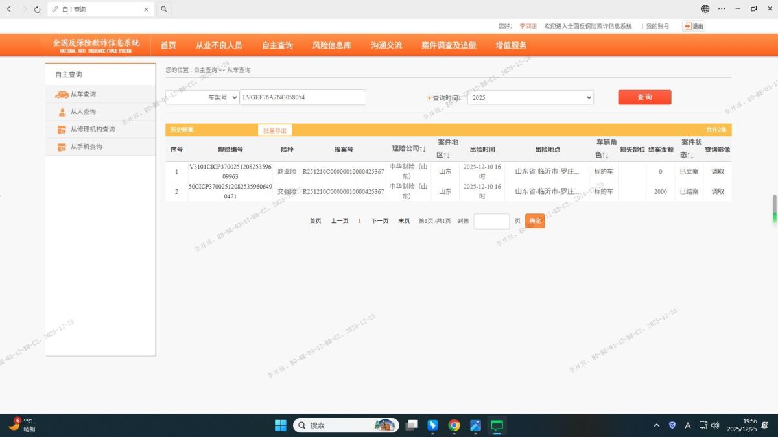This screenshot has height=437, width=778.
Task: Open the 车架号 search type dropdown
Action: 202,97
